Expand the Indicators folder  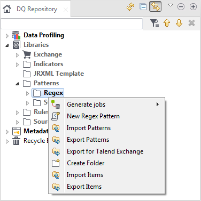pos(17,65)
